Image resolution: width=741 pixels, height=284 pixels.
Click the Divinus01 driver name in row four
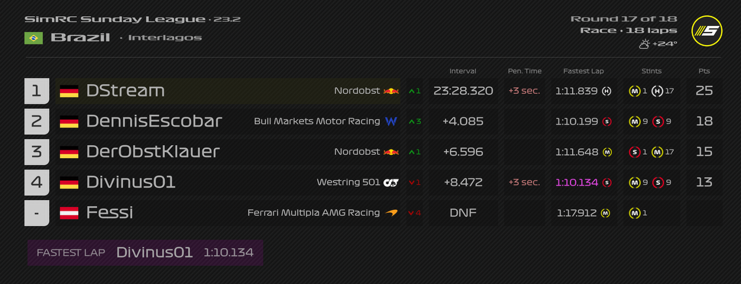(131, 182)
